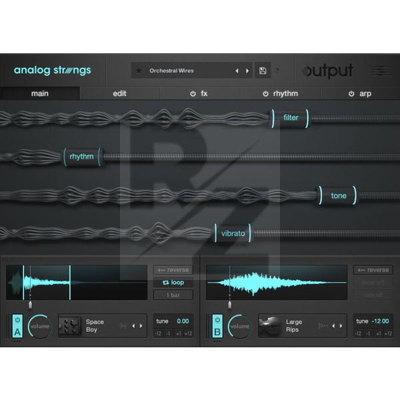Image resolution: width=400 pixels, height=400 pixels.
Task: Grab the rhythm macro slider handle
Action: point(82,157)
